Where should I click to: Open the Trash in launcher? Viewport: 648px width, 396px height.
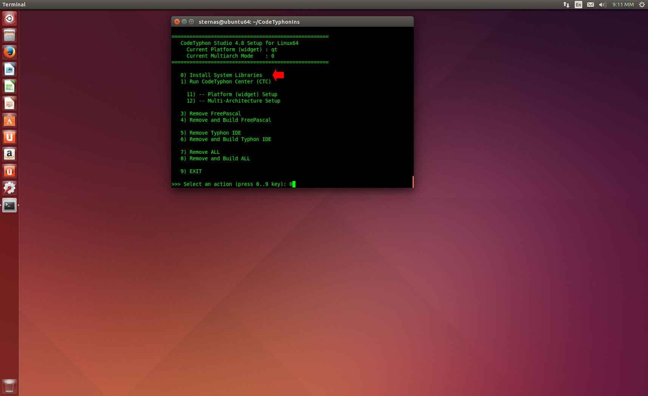(x=9, y=386)
